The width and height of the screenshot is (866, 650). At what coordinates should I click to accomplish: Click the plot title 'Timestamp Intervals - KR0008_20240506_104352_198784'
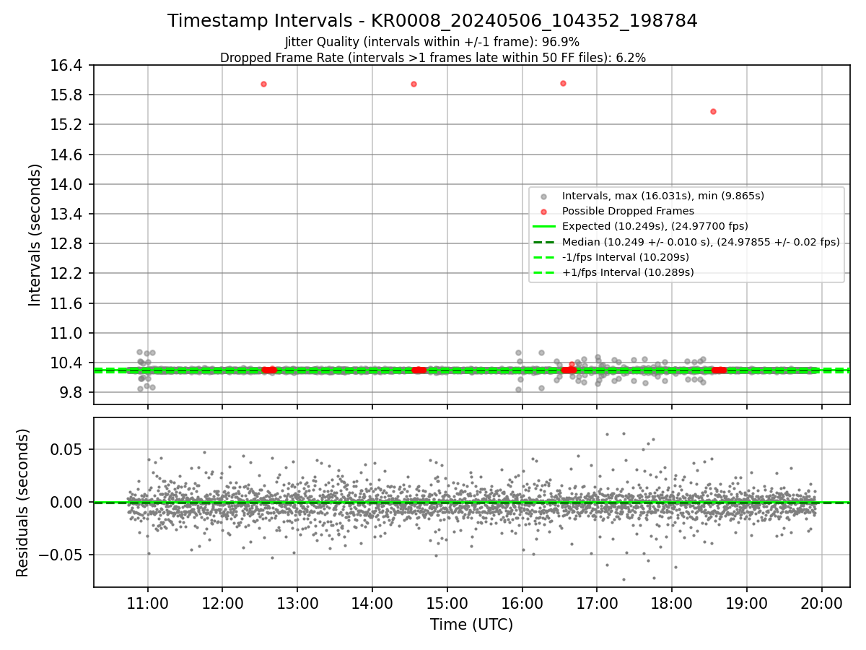tap(432, 21)
